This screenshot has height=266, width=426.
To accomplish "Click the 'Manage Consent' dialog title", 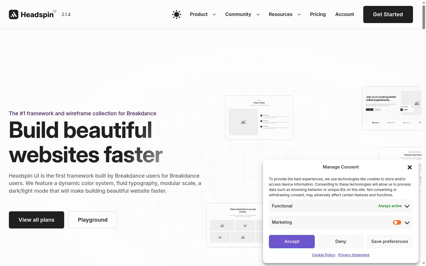I will [x=341, y=167].
